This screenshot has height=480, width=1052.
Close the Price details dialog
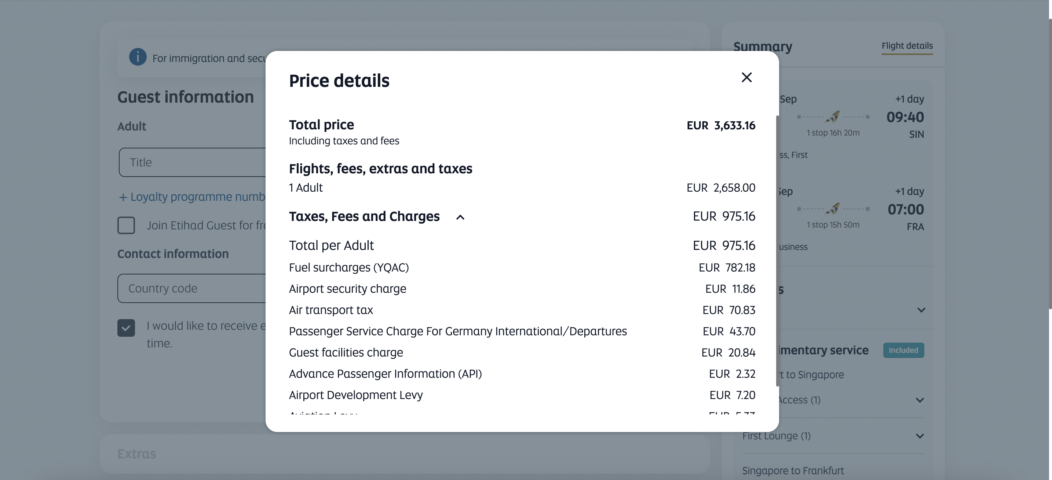click(x=746, y=77)
